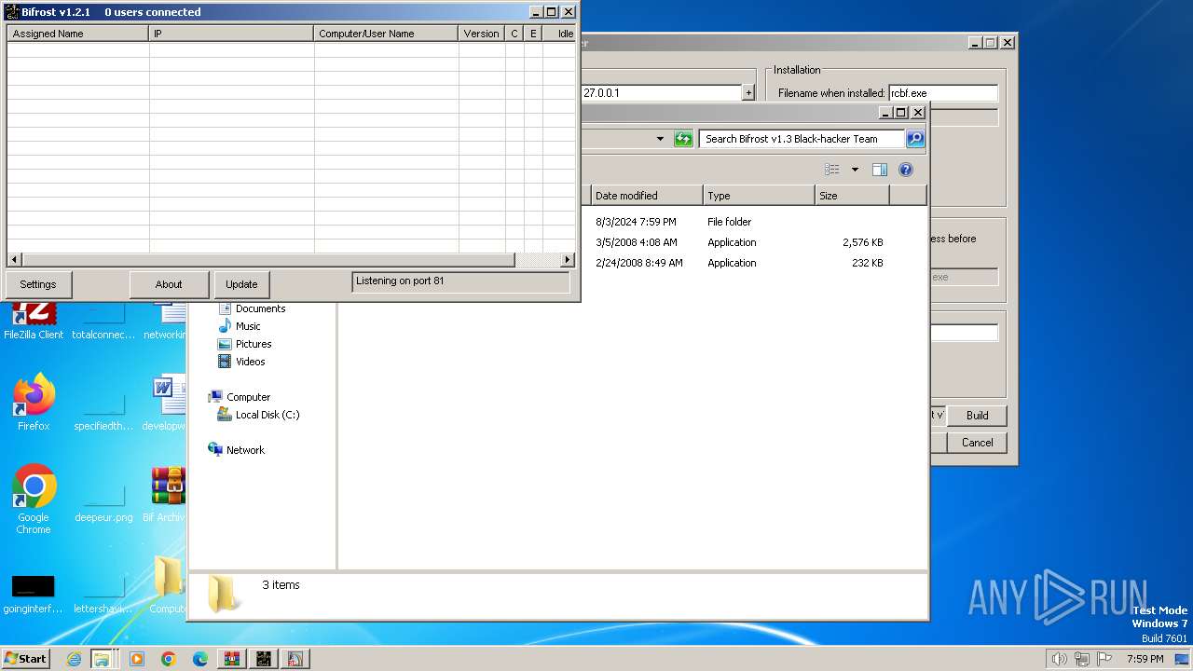Open Internet Explorer from taskbar
Image resolution: width=1193 pixels, height=671 pixels.
[74, 659]
